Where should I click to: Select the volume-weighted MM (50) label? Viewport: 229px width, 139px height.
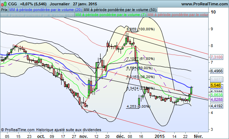[120, 10]
